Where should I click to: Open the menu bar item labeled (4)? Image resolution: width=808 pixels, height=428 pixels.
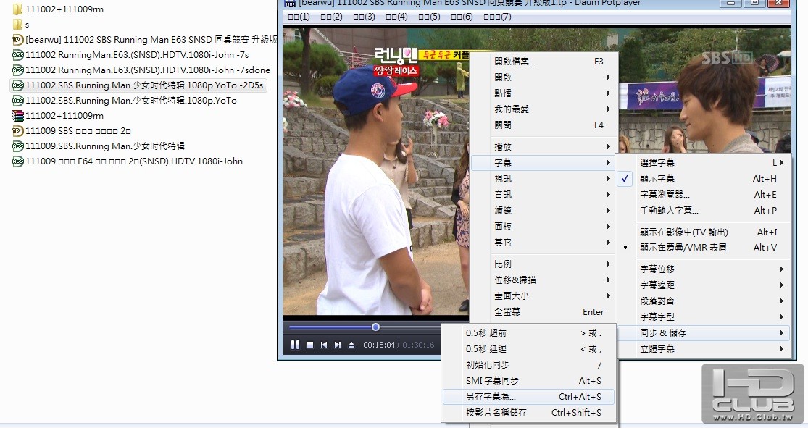397,17
